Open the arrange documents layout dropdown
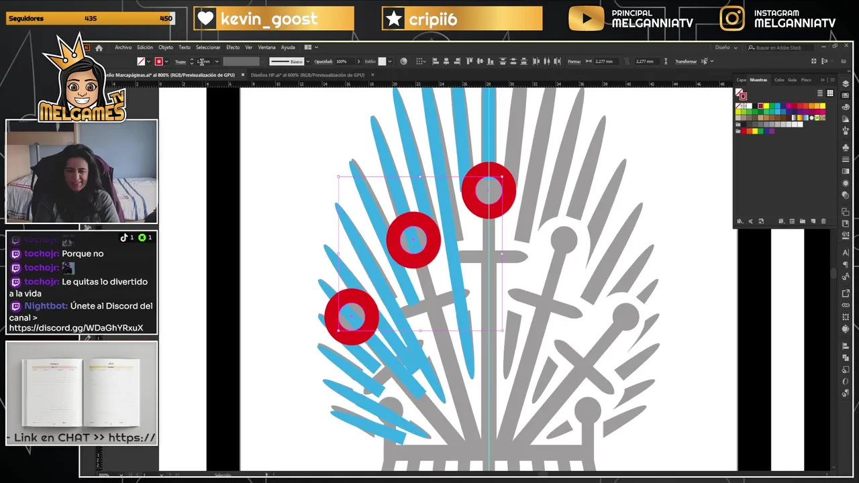 [x=311, y=48]
